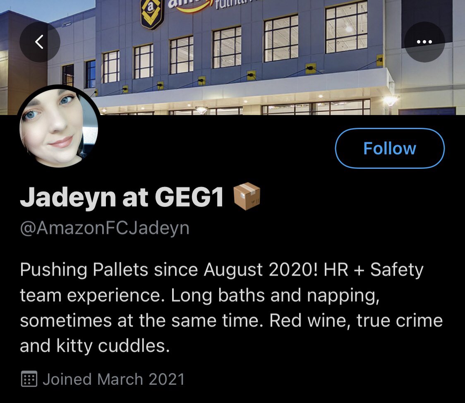Tap the large top-right window on building
The height and width of the screenshot is (403, 465).
pyautogui.click(x=346, y=27)
